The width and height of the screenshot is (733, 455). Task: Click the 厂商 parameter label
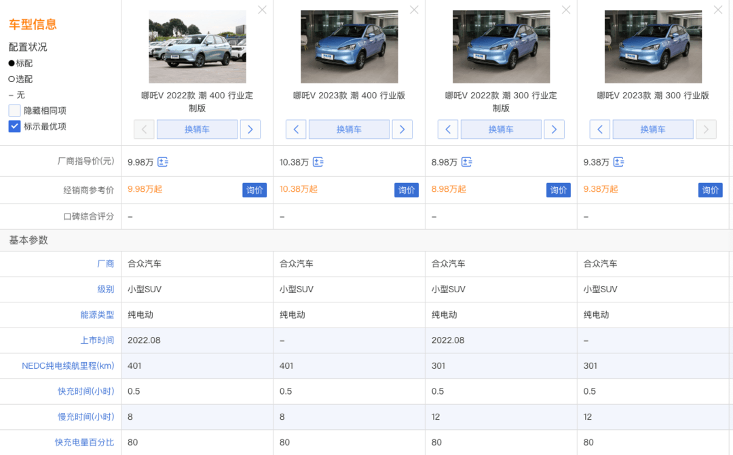click(106, 264)
